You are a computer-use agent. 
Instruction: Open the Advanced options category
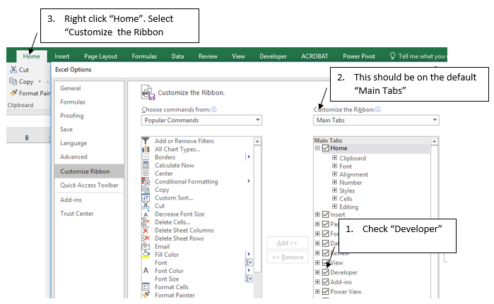[73, 157]
